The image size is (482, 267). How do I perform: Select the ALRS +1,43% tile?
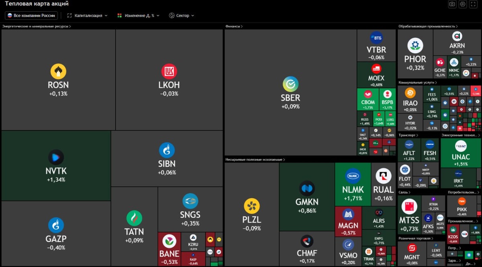pos(379,218)
